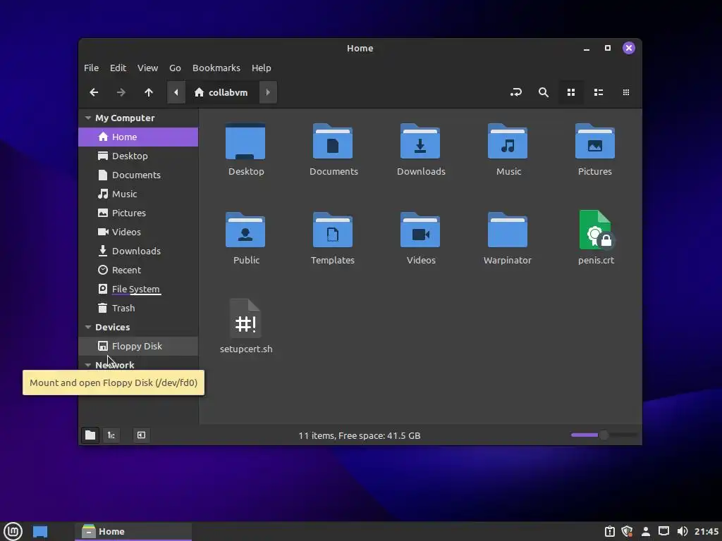Select the Pictures folder icon
Viewport: 722px width, 541px height.
pos(595,142)
